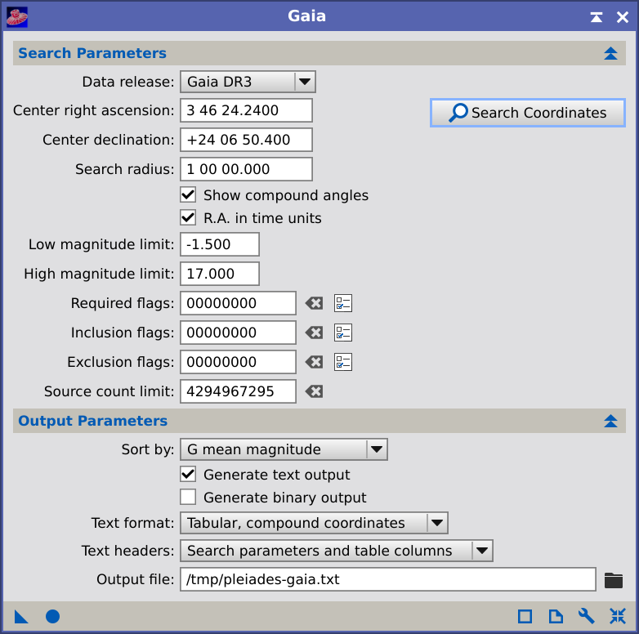Click the Center declination input field

tap(246, 140)
